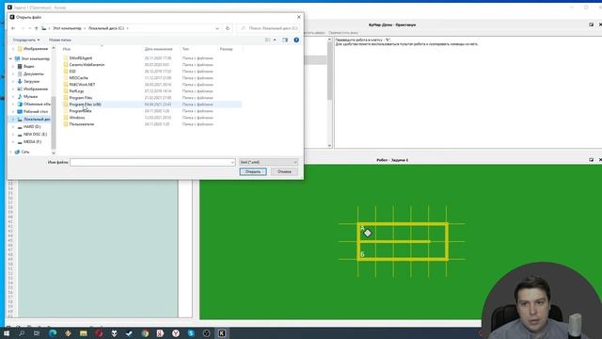The image size is (602, 339).
Task: Open Музыка in the navigation tree
Action: 30,96
